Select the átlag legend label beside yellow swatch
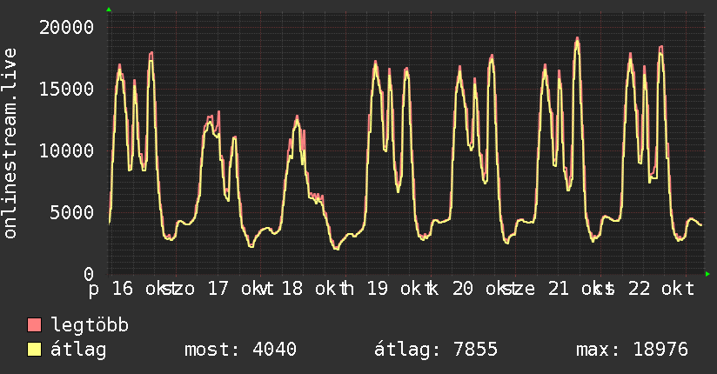The height and width of the screenshot is (374, 717). pyautogui.click(x=78, y=350)
